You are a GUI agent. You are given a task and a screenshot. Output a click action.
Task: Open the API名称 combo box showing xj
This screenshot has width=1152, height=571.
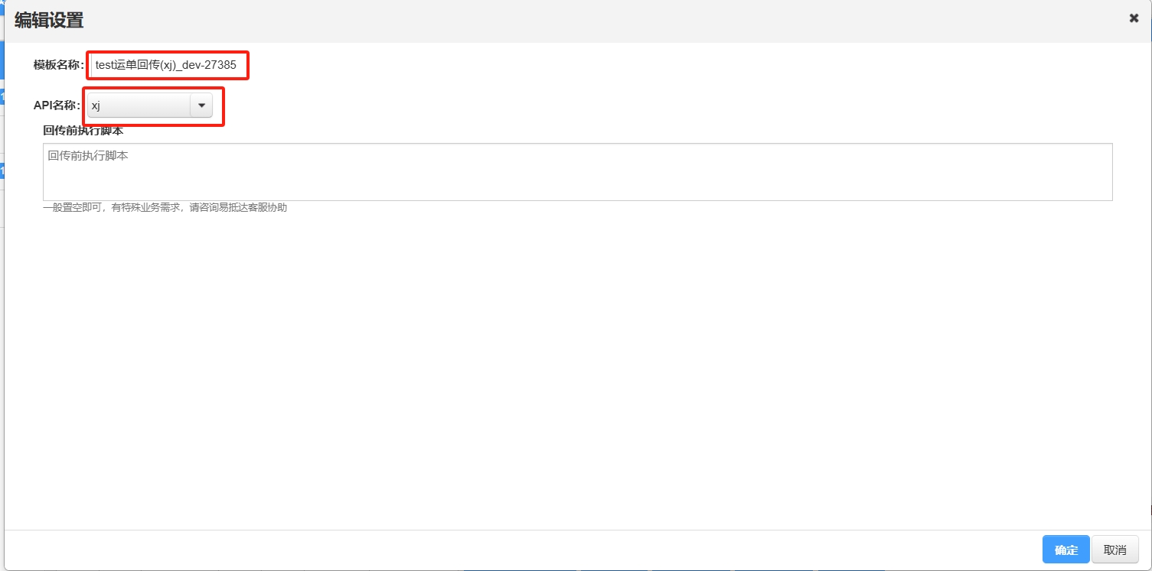(150, 105)
